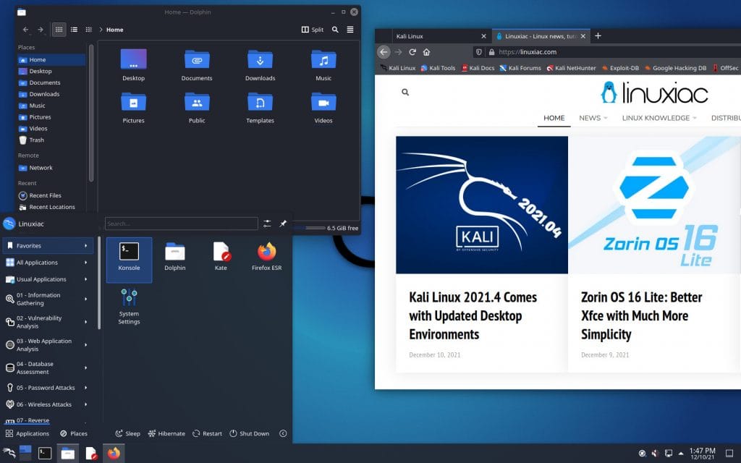Open Konsole from launcher favorites
The height and width of the screenshot is (463, 741).
[x=129, y=257]
